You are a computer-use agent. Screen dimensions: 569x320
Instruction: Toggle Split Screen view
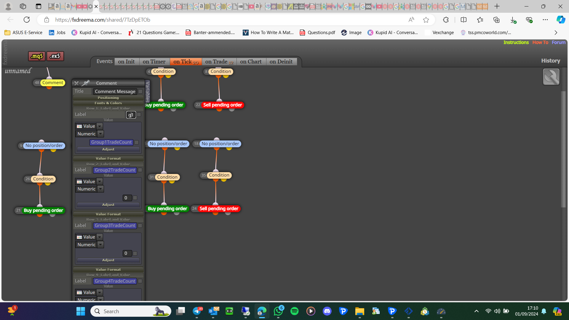pos(463,20)
